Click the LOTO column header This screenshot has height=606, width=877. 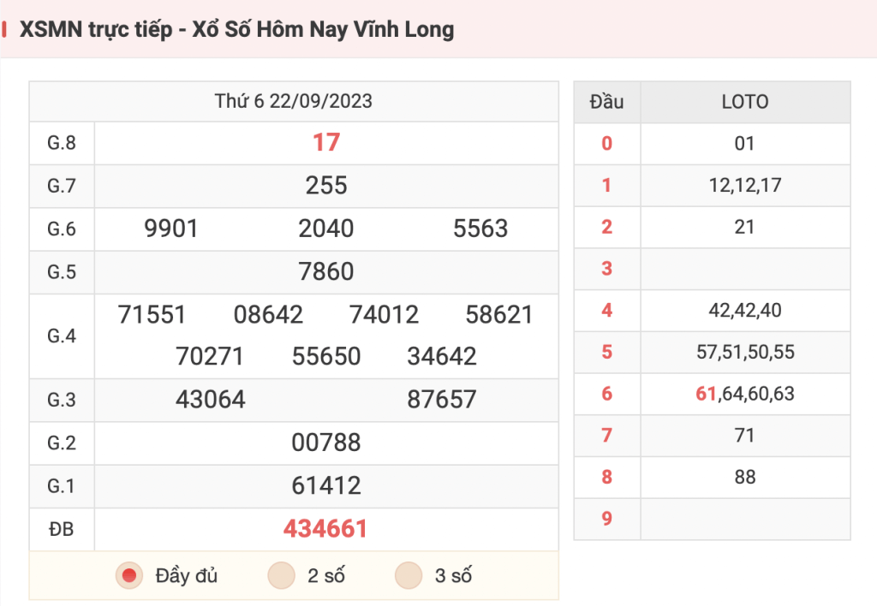[x=745, y=102]
